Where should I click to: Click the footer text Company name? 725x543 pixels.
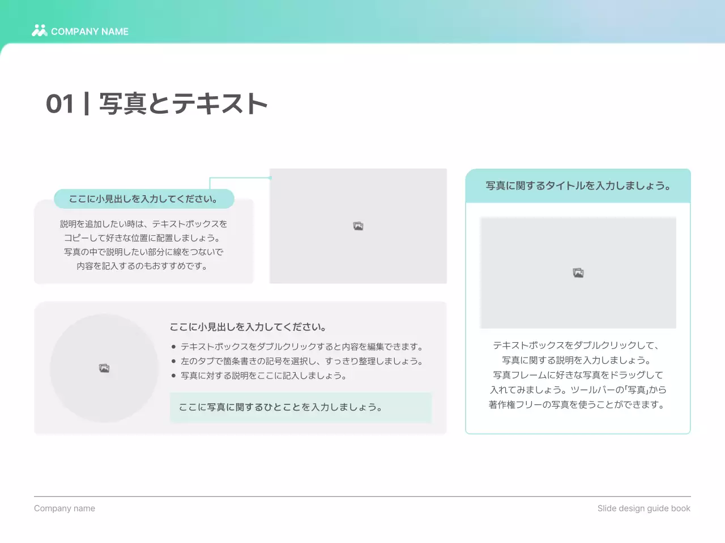point(65,508)
